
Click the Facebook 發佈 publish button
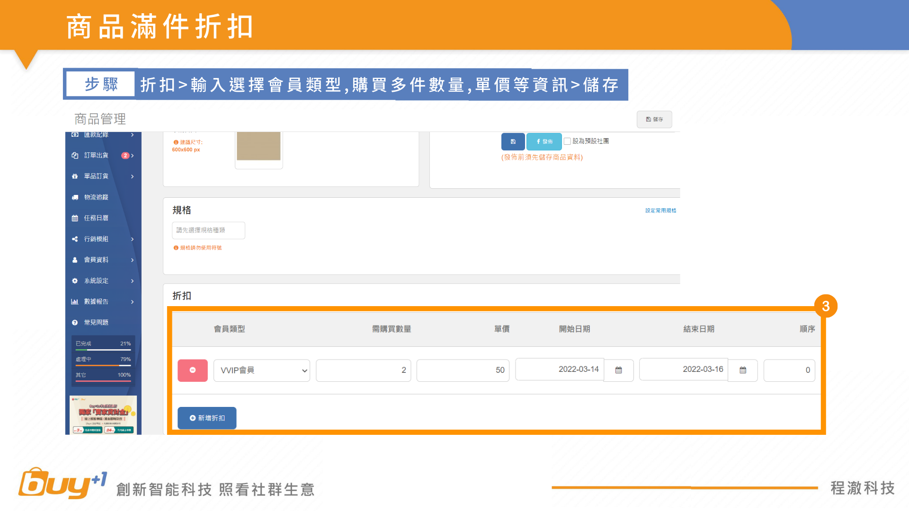click(544, 141)
